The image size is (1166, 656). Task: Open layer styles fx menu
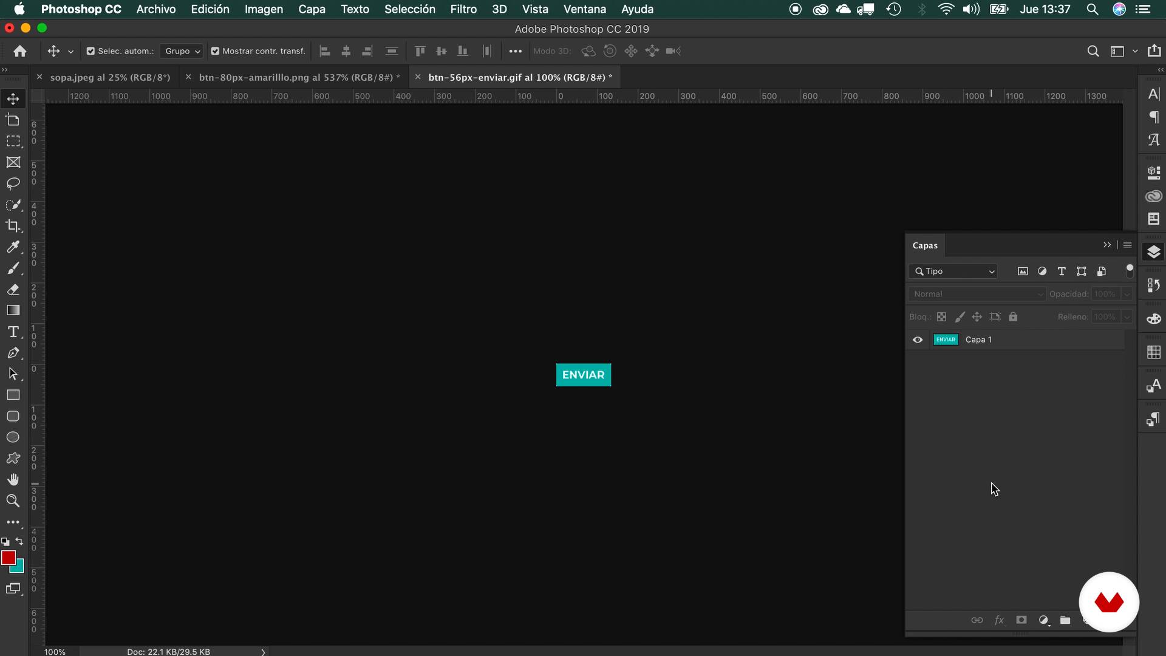tap(999, 620)
